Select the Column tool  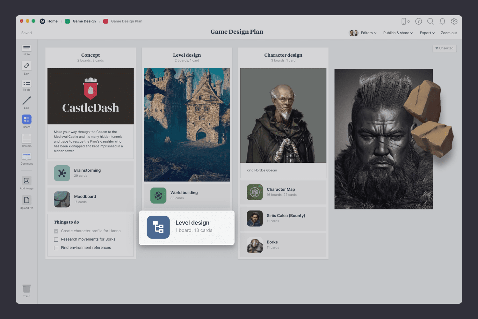pos(26,138)
